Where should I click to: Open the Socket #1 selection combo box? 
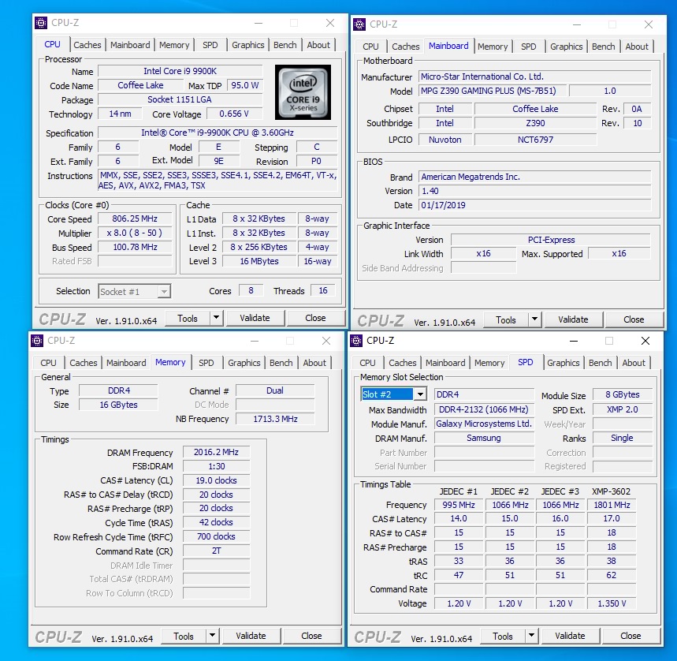pos(163,292)
